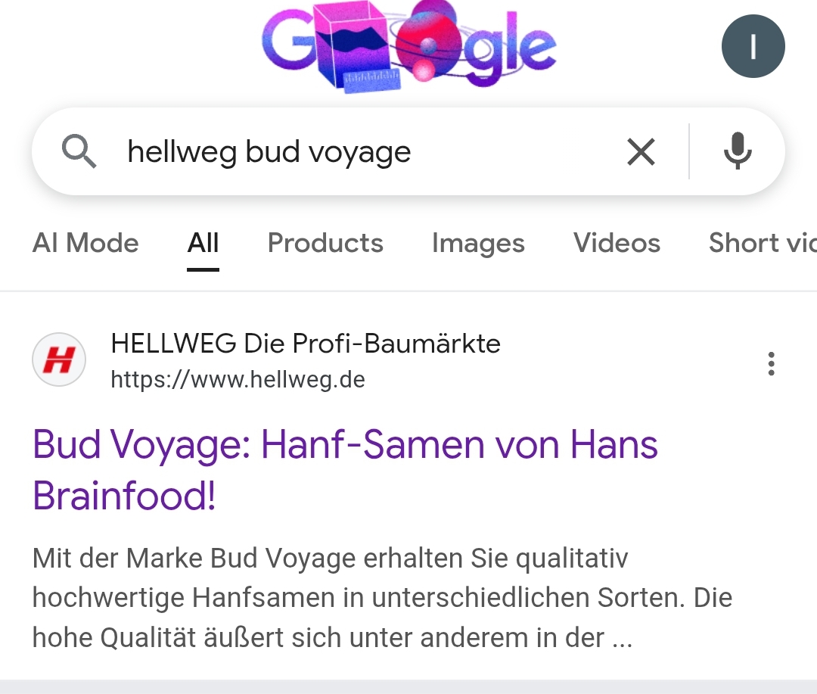
Task: Select the All results tab
Action: point(203,243)
